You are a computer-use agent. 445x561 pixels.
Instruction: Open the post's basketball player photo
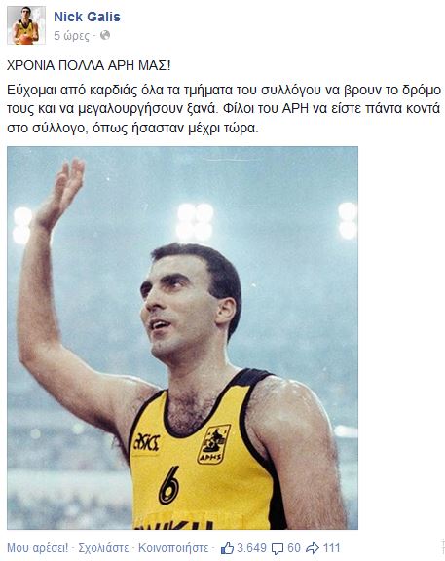(182, 338)
